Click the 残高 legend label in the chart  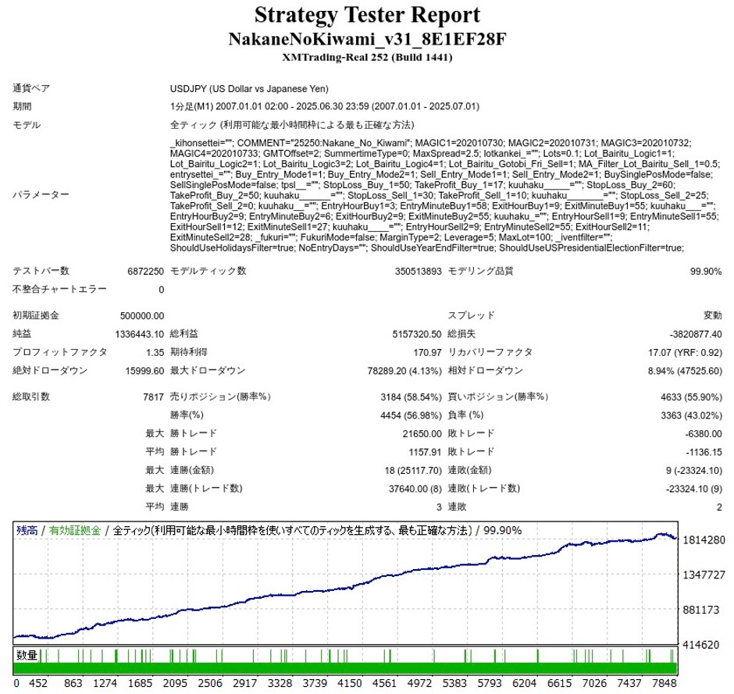click(27, 530)
